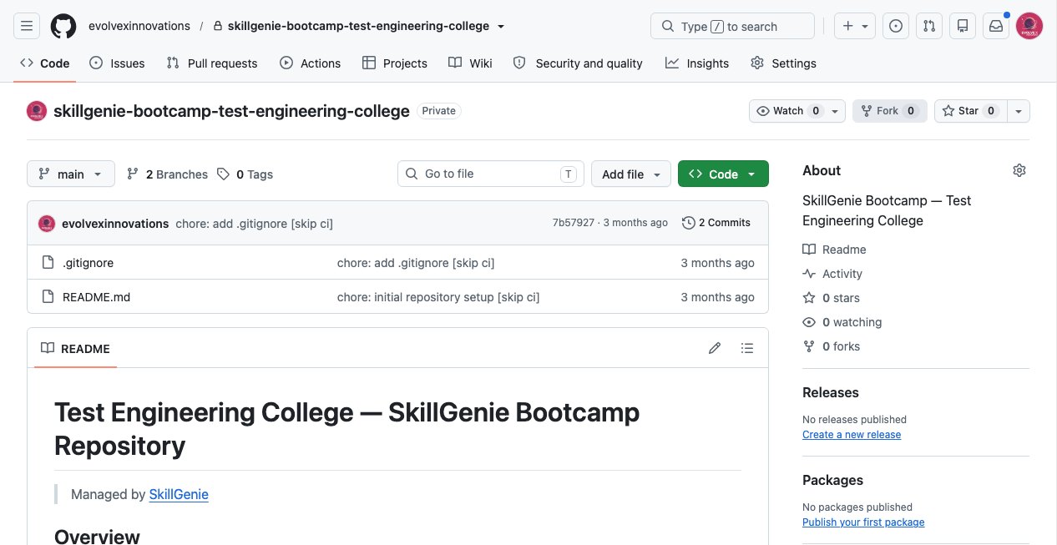
Task: Open the hamburger navigation menu
Action: point(27,26)
